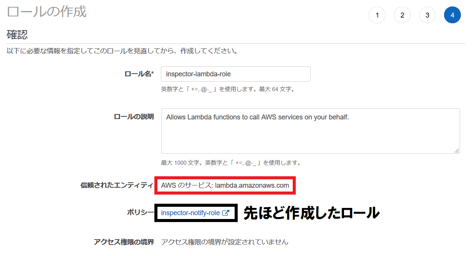The width and height of the screenshot is (475, 256).
Task: Click the external link icon beside inspector-notify-role
Action: click(226, 213)
